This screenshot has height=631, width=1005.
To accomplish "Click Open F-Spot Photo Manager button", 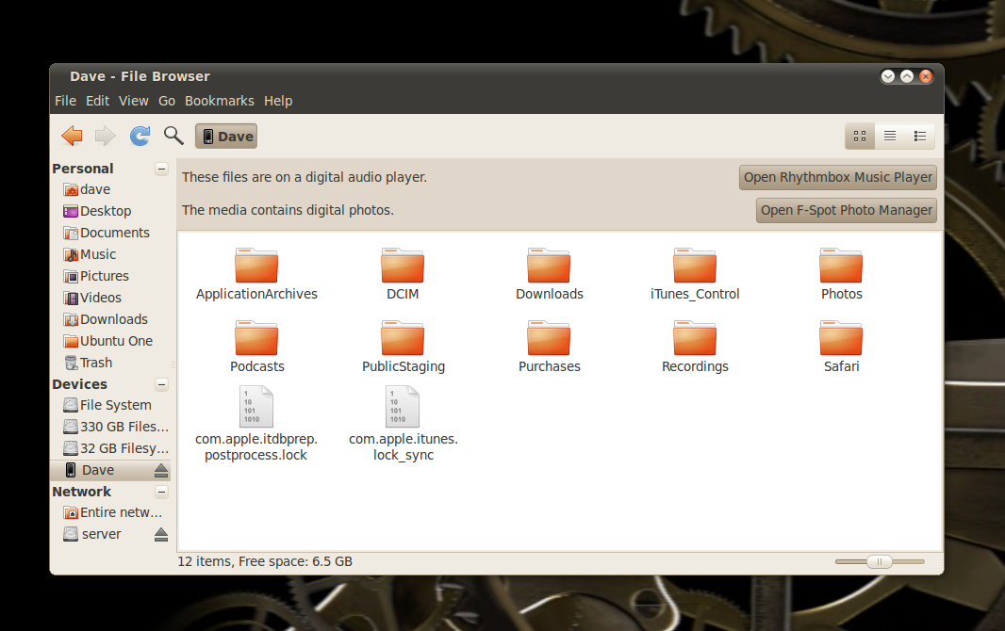I will click(x=846, y=210).
